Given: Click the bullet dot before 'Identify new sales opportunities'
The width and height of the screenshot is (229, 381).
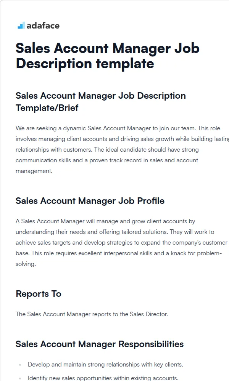Looking at the screenshot, I should pyautogui.click(x=20, y=378).
